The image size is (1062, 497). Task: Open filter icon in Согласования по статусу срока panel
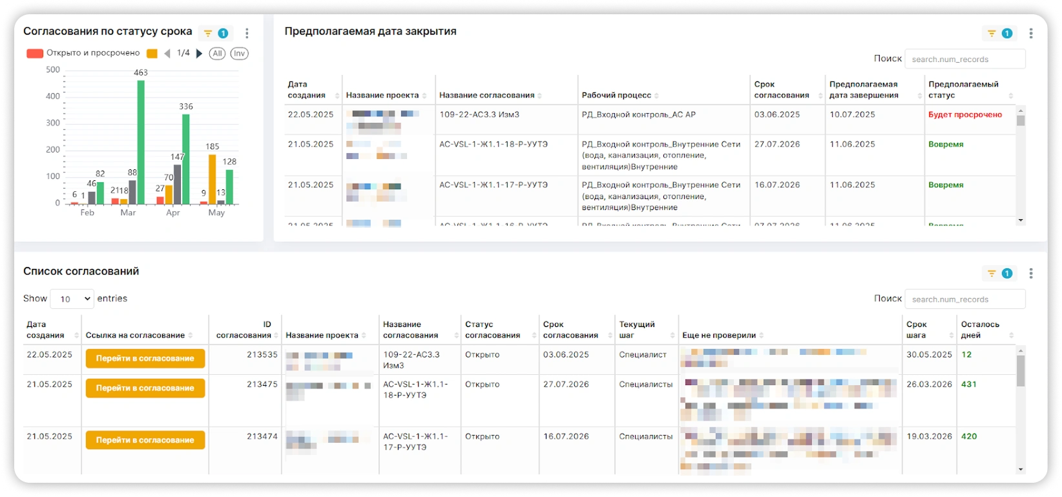coord(208,34)
